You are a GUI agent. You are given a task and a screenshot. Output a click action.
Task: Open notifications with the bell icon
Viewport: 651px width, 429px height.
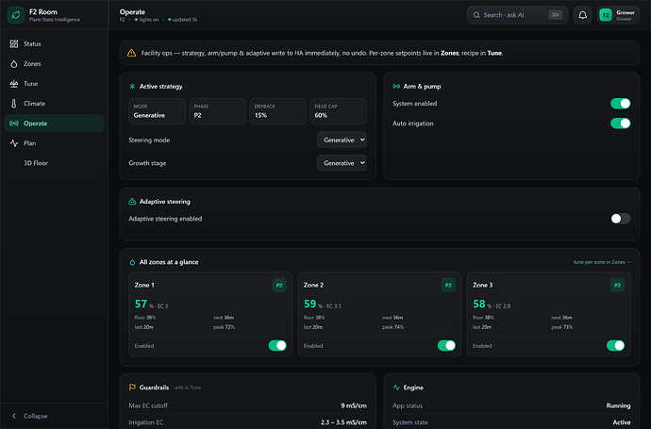582,15
